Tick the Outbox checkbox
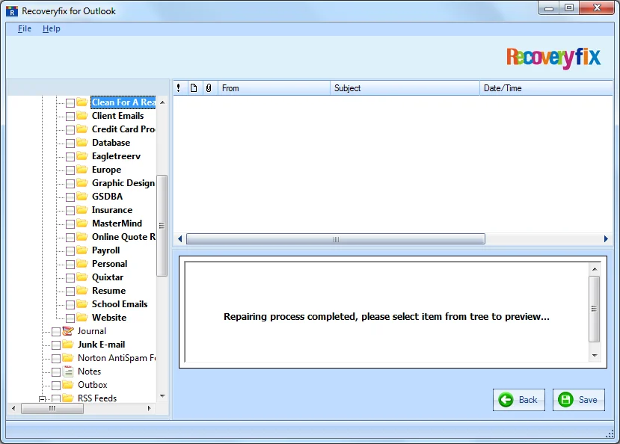The width and height of the screenshot is (620, 444). tap(56, 386)
